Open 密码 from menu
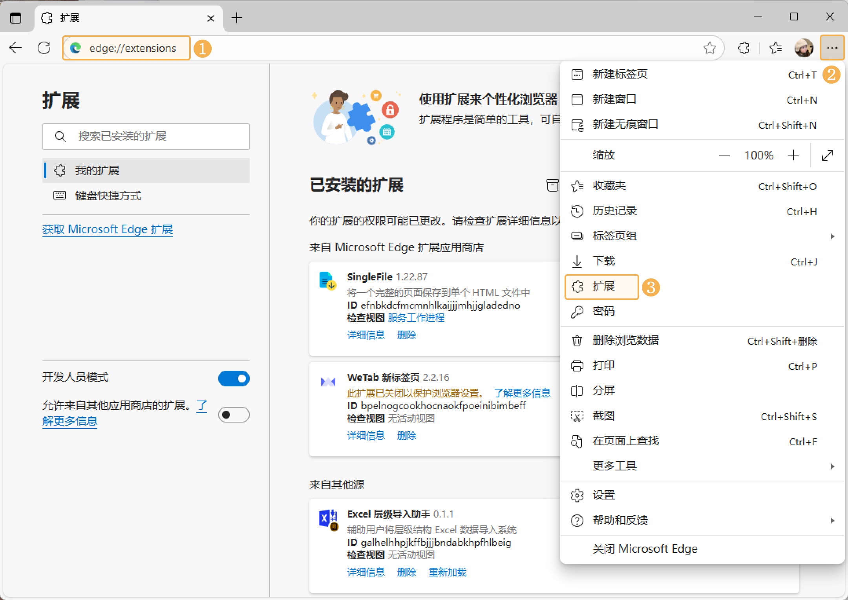Viewport: 848px width, 600px height. coord(702,312)
